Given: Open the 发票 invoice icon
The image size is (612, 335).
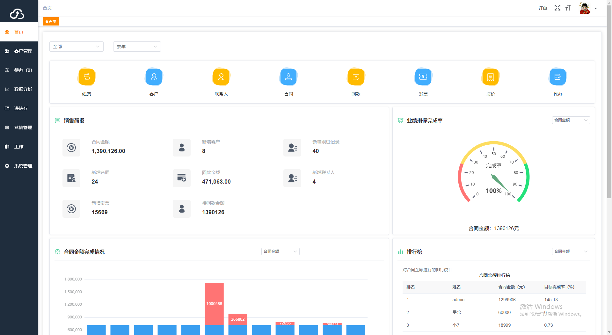Looking at the screenshot, I should click(x=423, y=77).
